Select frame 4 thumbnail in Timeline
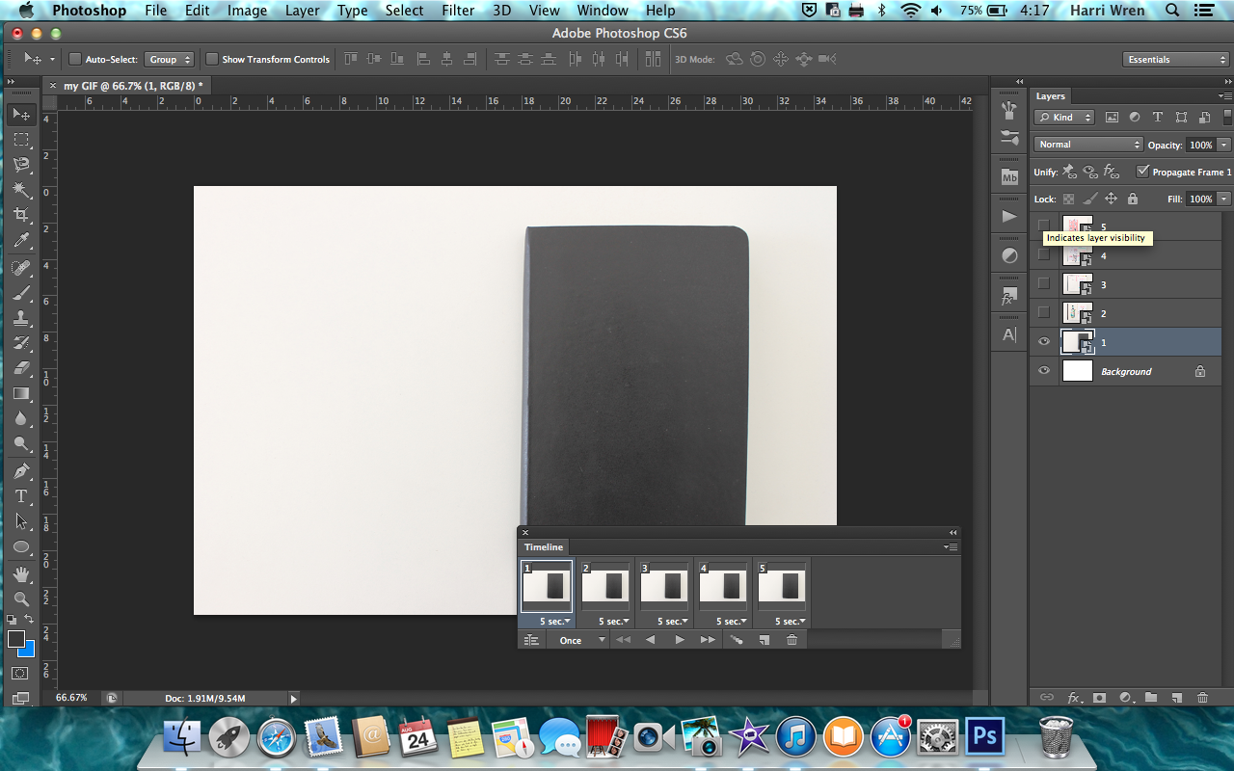Viewport: 1234px width, 771px height. pos(723,586)
